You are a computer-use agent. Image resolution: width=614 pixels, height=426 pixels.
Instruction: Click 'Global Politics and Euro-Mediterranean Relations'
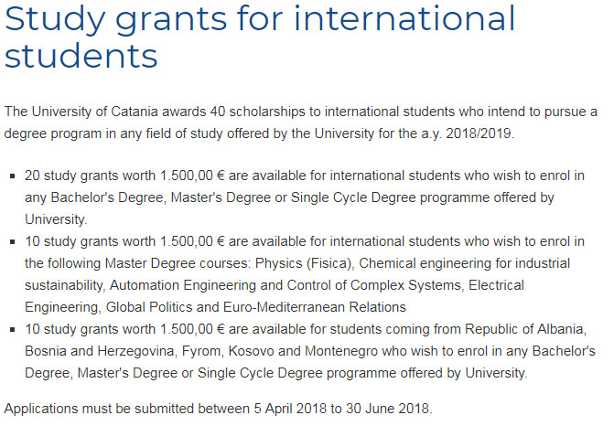coord(256,307)
